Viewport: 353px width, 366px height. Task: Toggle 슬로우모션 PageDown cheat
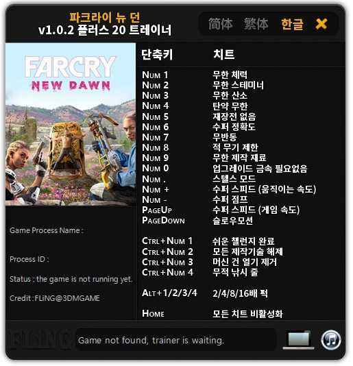click(234, 221)
